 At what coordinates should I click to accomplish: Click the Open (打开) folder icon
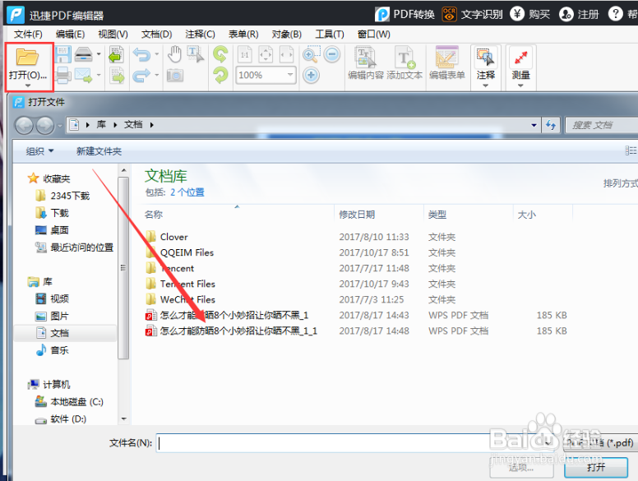click(27, 57)
